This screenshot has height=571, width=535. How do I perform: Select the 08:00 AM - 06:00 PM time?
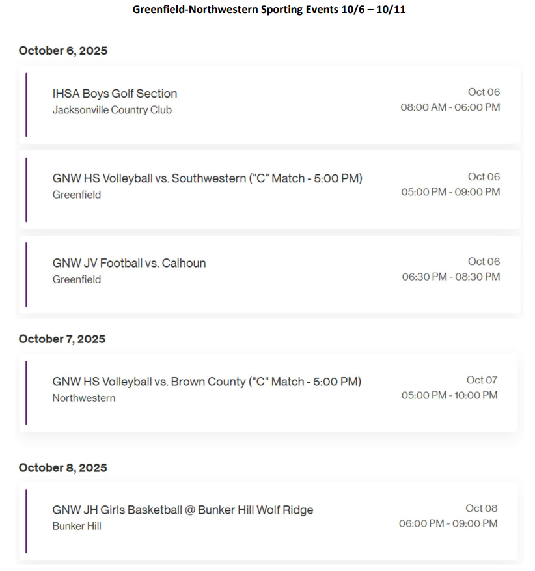coord(450,107)
